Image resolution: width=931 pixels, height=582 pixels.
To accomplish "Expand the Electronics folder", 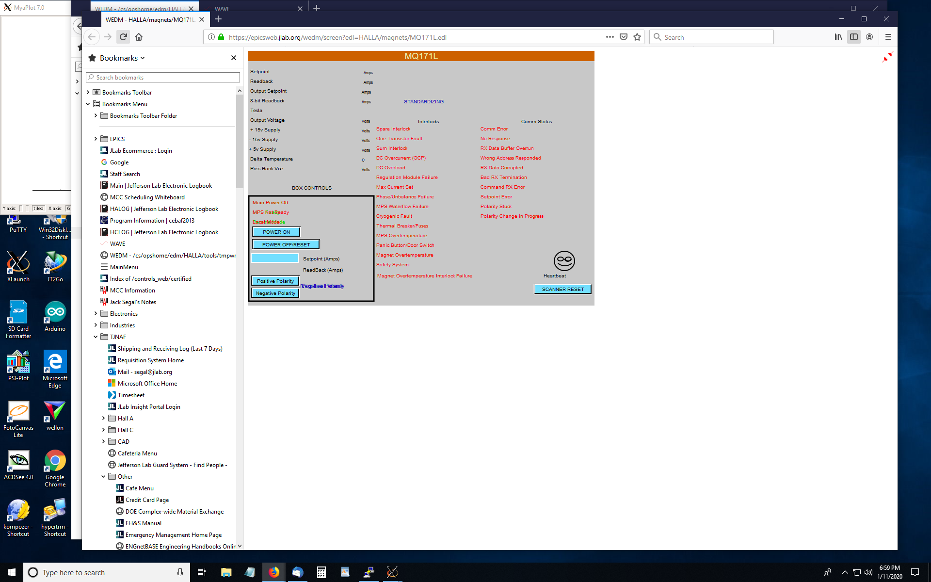I will [96, 313].
